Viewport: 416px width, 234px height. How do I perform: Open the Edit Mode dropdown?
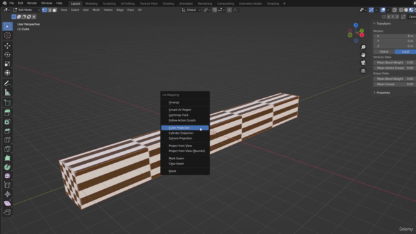click(x=26, y=10)
